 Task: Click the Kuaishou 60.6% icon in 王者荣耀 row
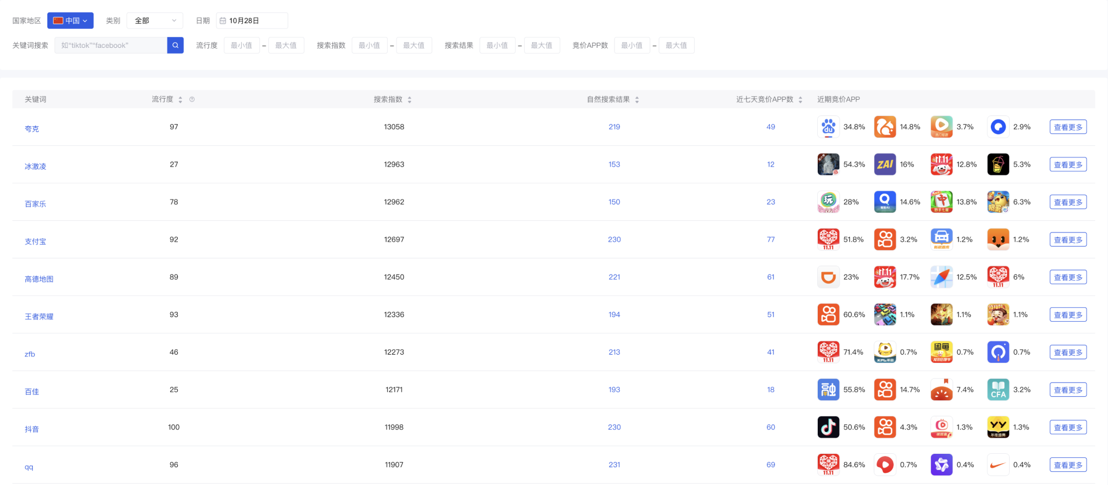[x=828, y=314]
